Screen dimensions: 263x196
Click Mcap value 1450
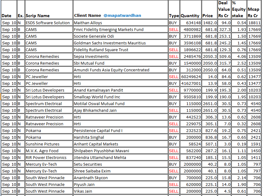pos(254,151)
